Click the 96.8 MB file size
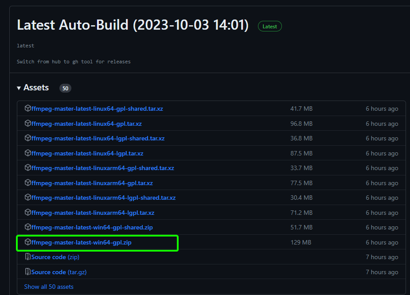The height and width of the screenshot is (295, 410). coord(301,124)
